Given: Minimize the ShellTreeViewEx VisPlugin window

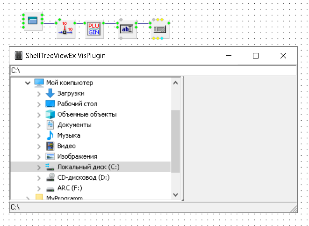Looking at the screenshot, I should tap(229, 56).
